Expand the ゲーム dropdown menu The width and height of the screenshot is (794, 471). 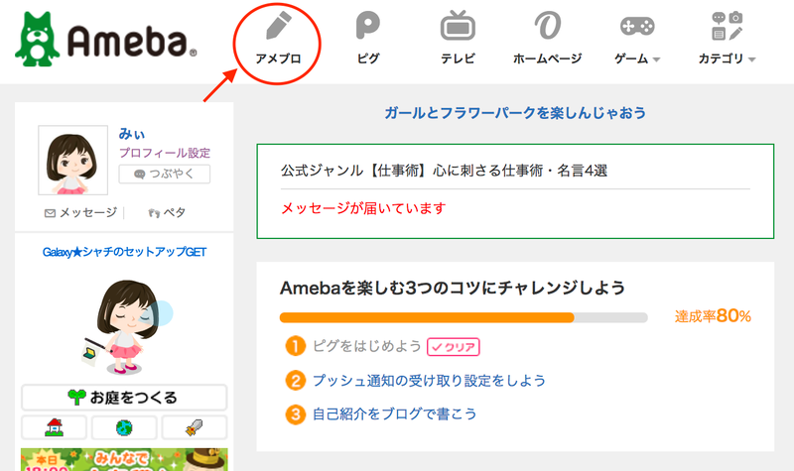pyautogui.click(x=637, y=59)
